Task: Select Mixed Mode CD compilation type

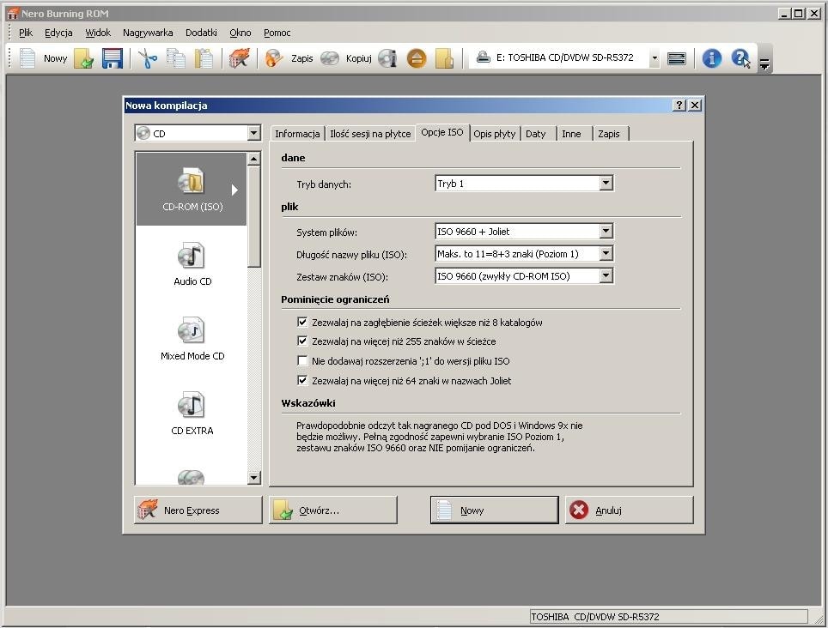Action: pyautogui.click(x=192, y=340)
